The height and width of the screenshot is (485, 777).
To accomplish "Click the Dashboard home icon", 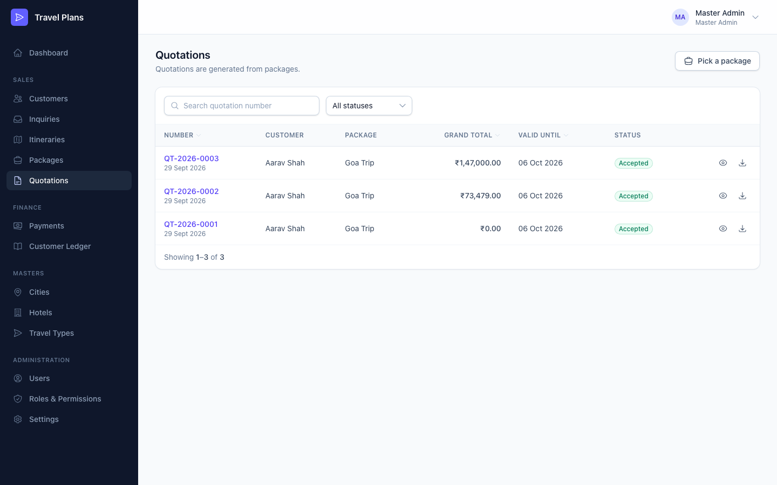I will point(18,53).
